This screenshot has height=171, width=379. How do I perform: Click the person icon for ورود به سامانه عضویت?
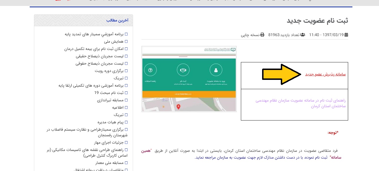coord(217,70)
